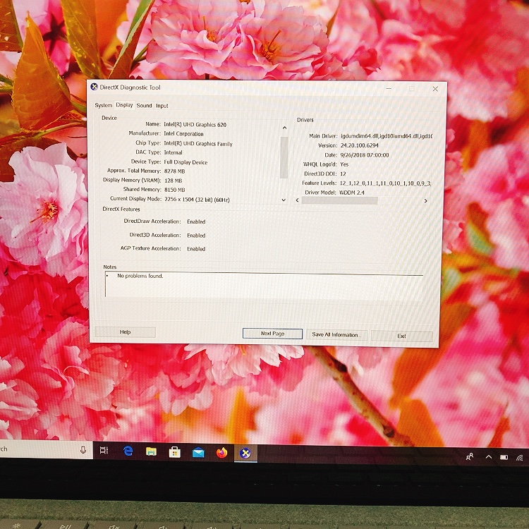The height and width of the screenshot is (529, 529).
Task: Open File Explorer from the taskbar
Action: (151, 452)
